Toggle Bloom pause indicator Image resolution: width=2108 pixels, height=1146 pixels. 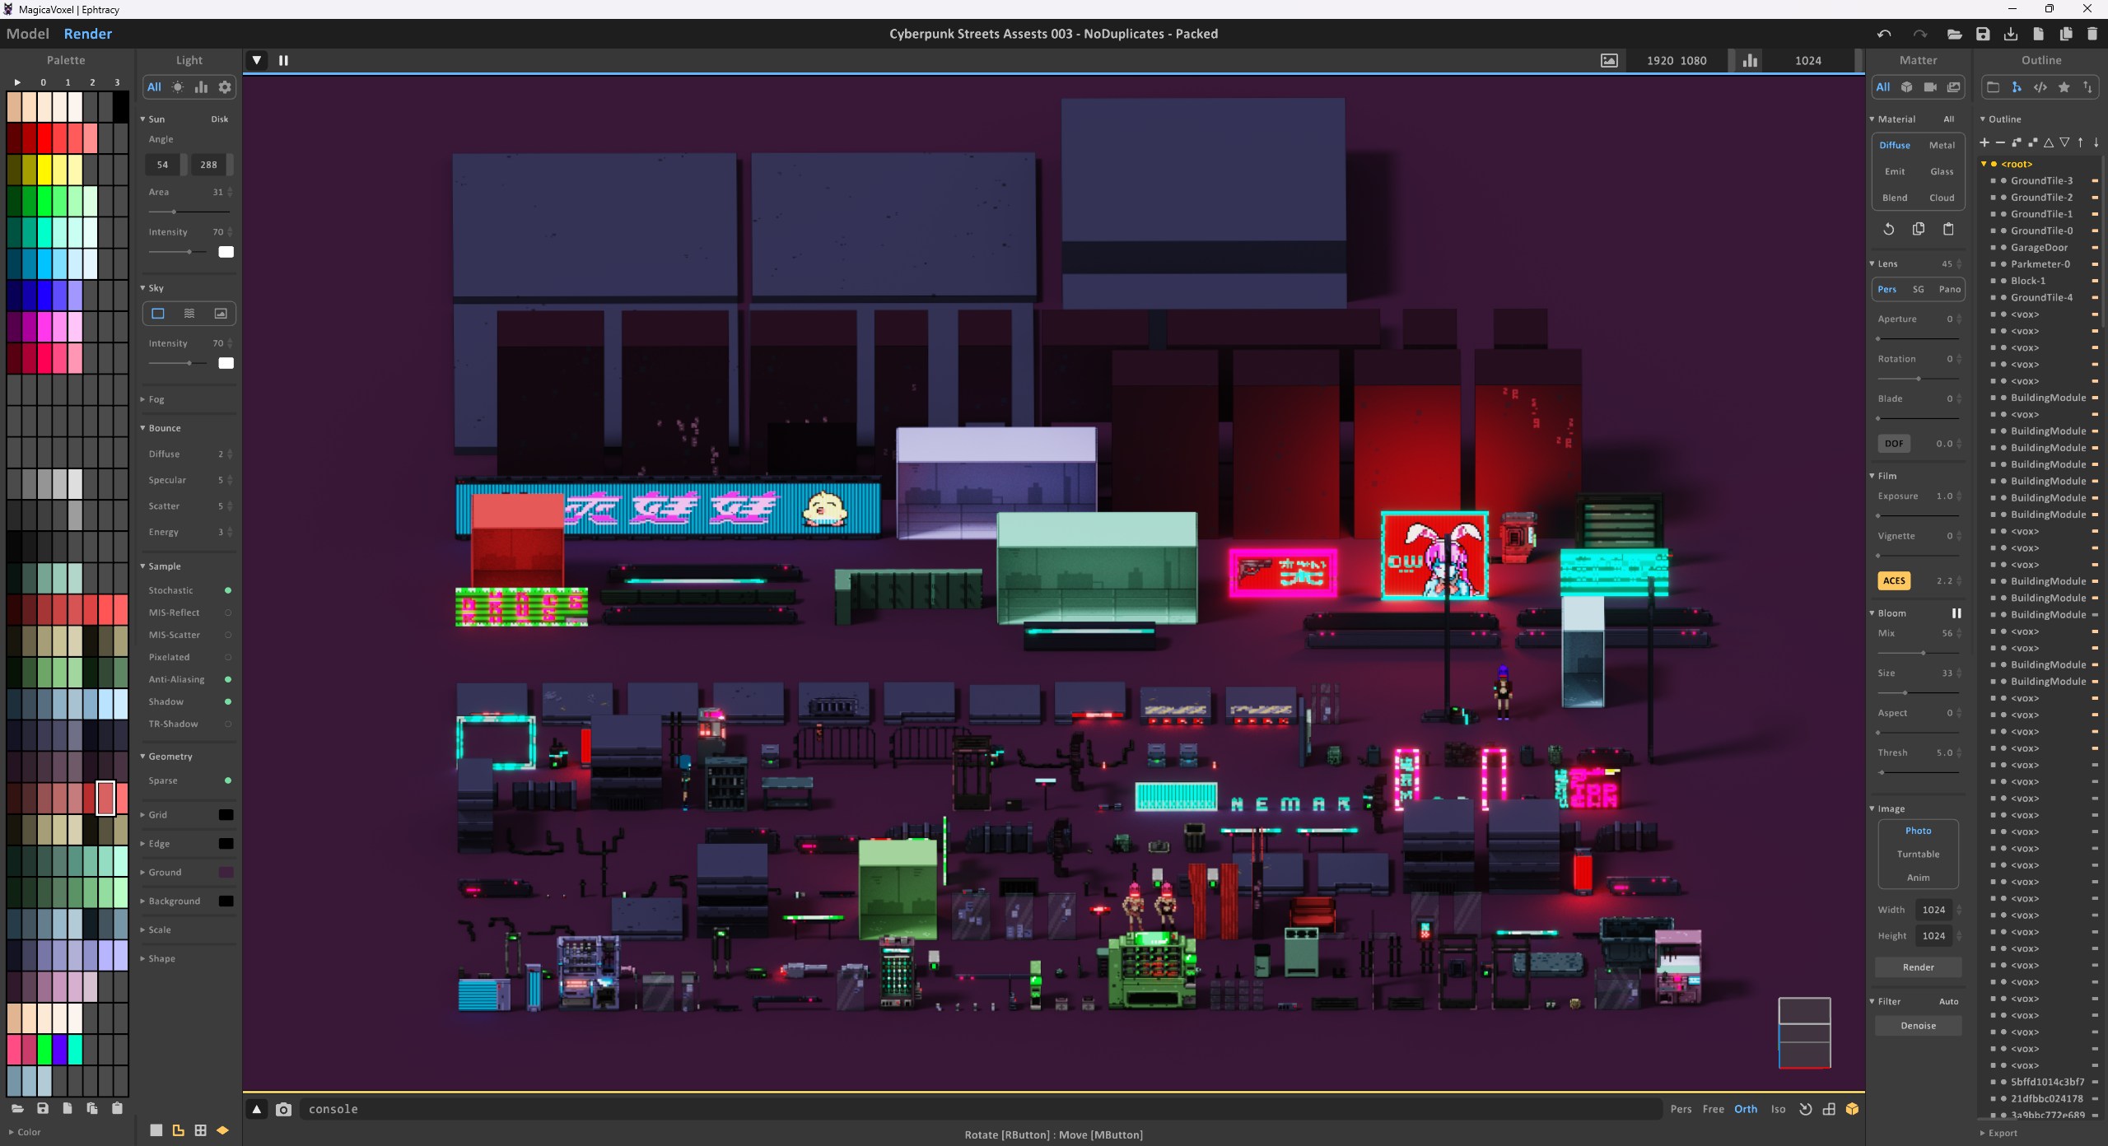(x=1956, y=613)
